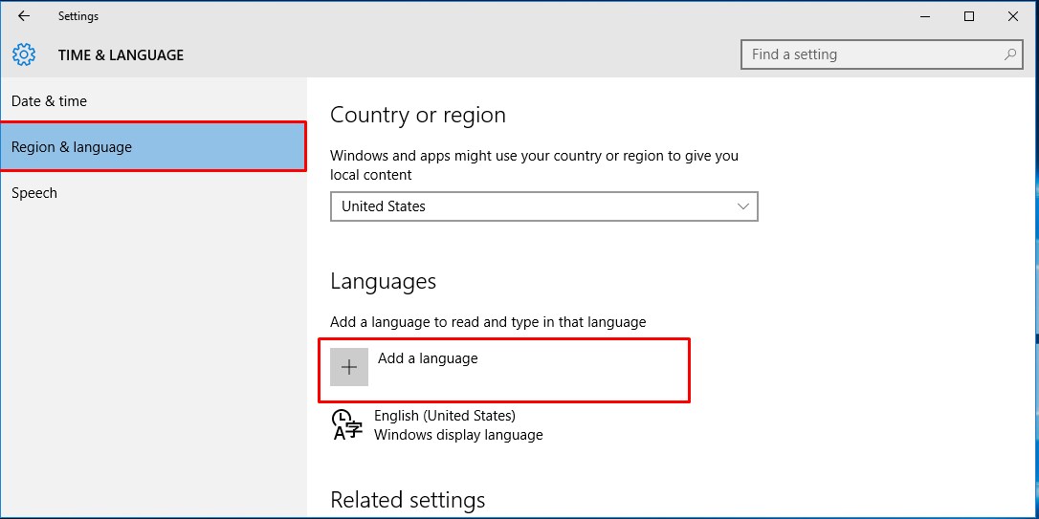Open the Date & time page

(49, 101)
